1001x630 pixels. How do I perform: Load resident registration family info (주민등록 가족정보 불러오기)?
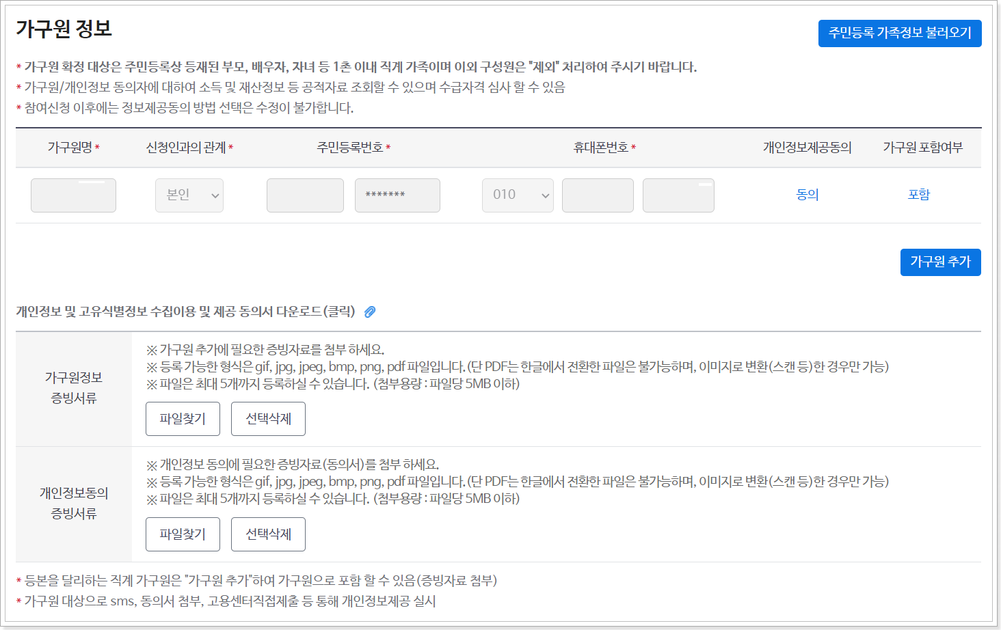click(x=900, y=33)
